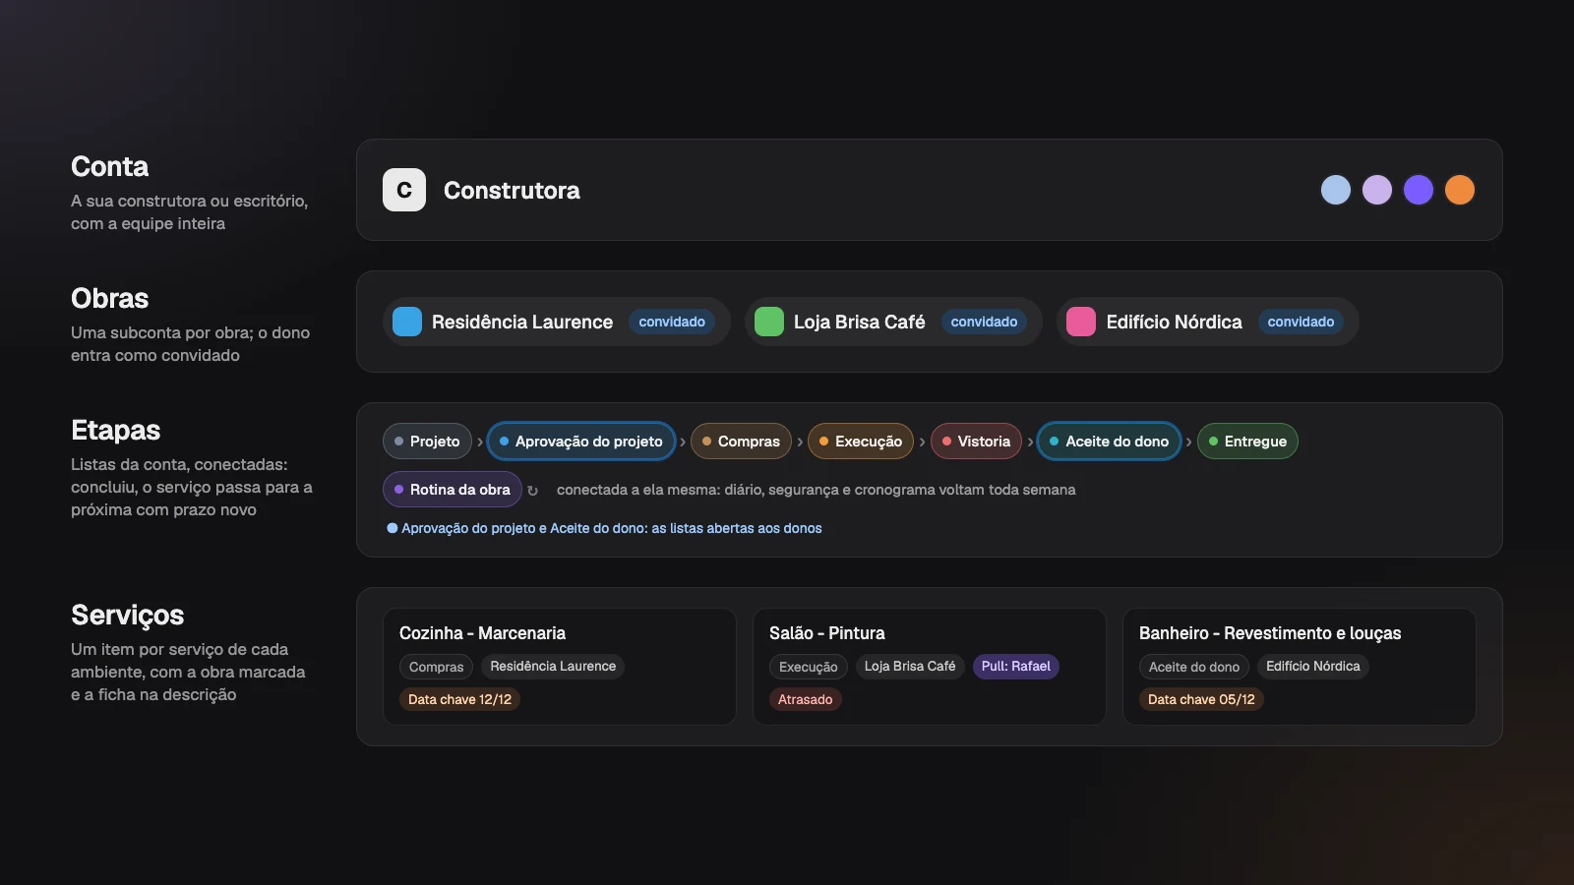
Task: Open the Cozinha - Marcenaria service card
Action: 560,667
